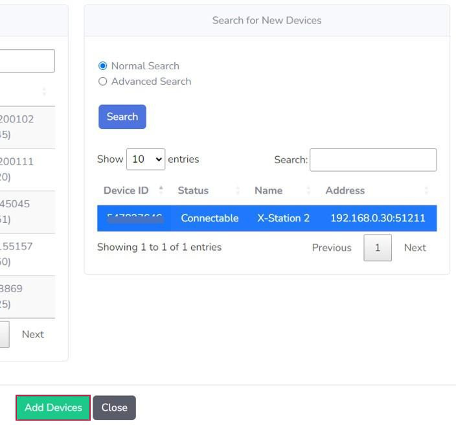The width and height of the screenshot is (456, 425).
Task: Click the blue Search button
Action: pyautogui.click(x=122, y=117)
